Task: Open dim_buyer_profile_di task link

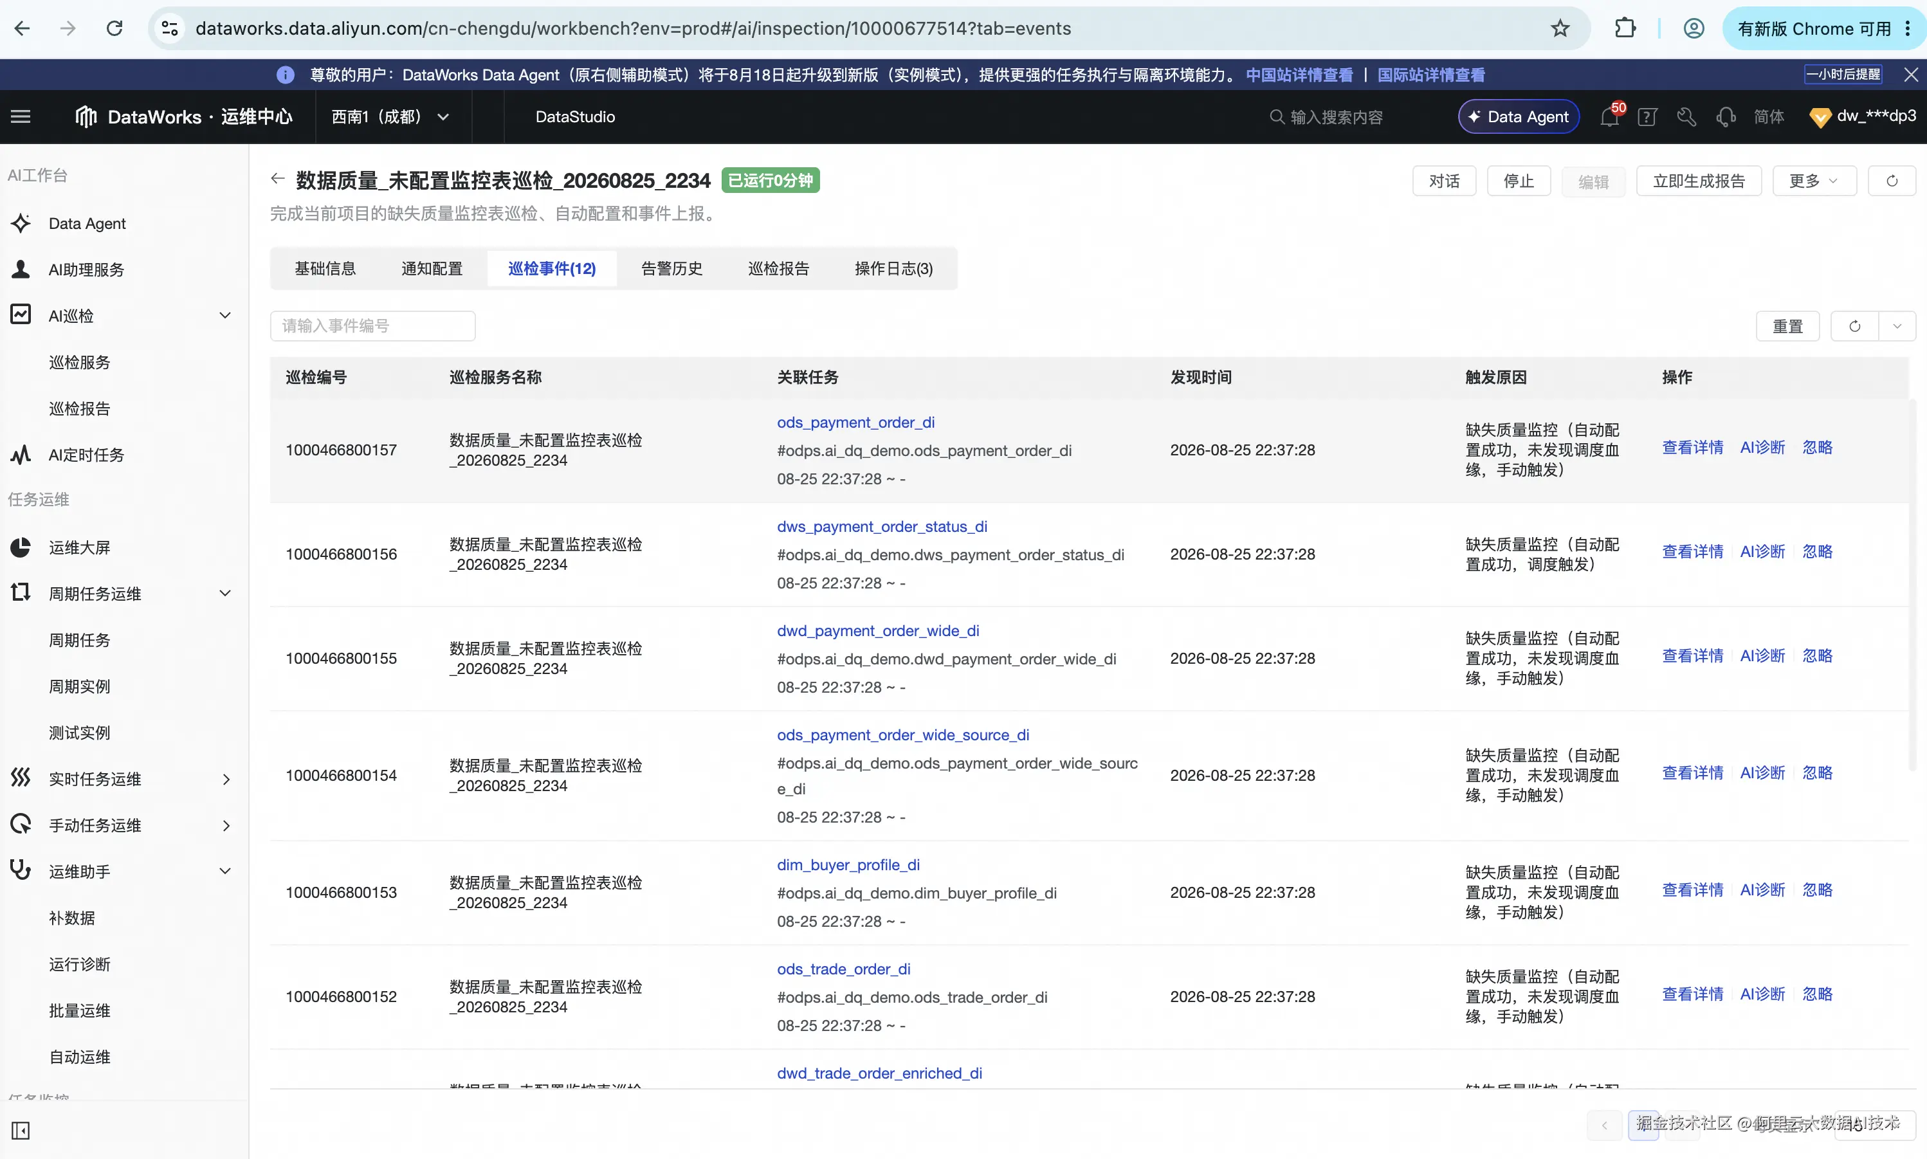Action: [x=849, y=865]
